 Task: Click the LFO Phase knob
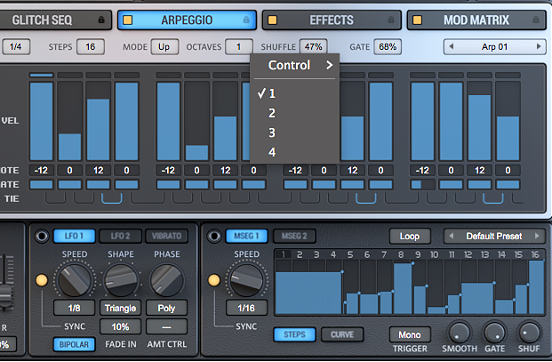[167, 280]
